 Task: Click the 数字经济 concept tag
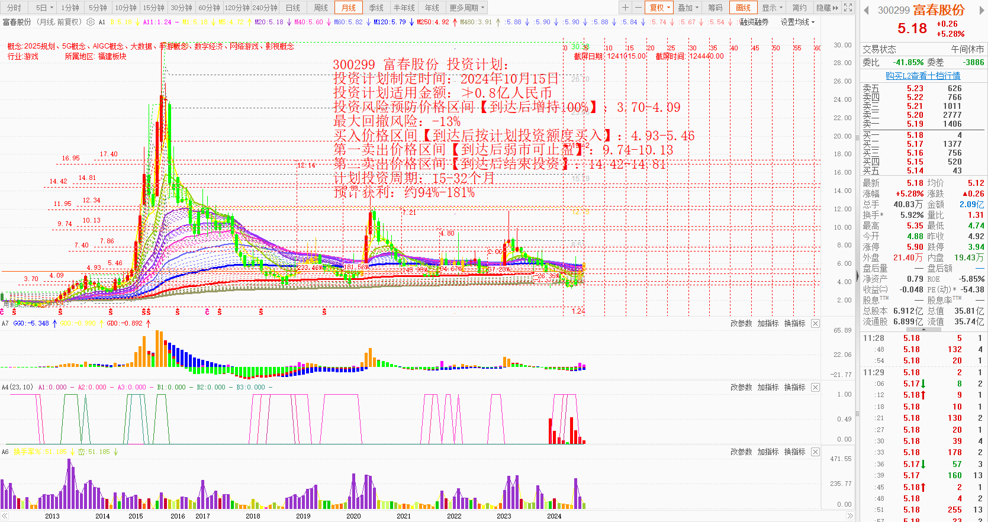[209, 46]
